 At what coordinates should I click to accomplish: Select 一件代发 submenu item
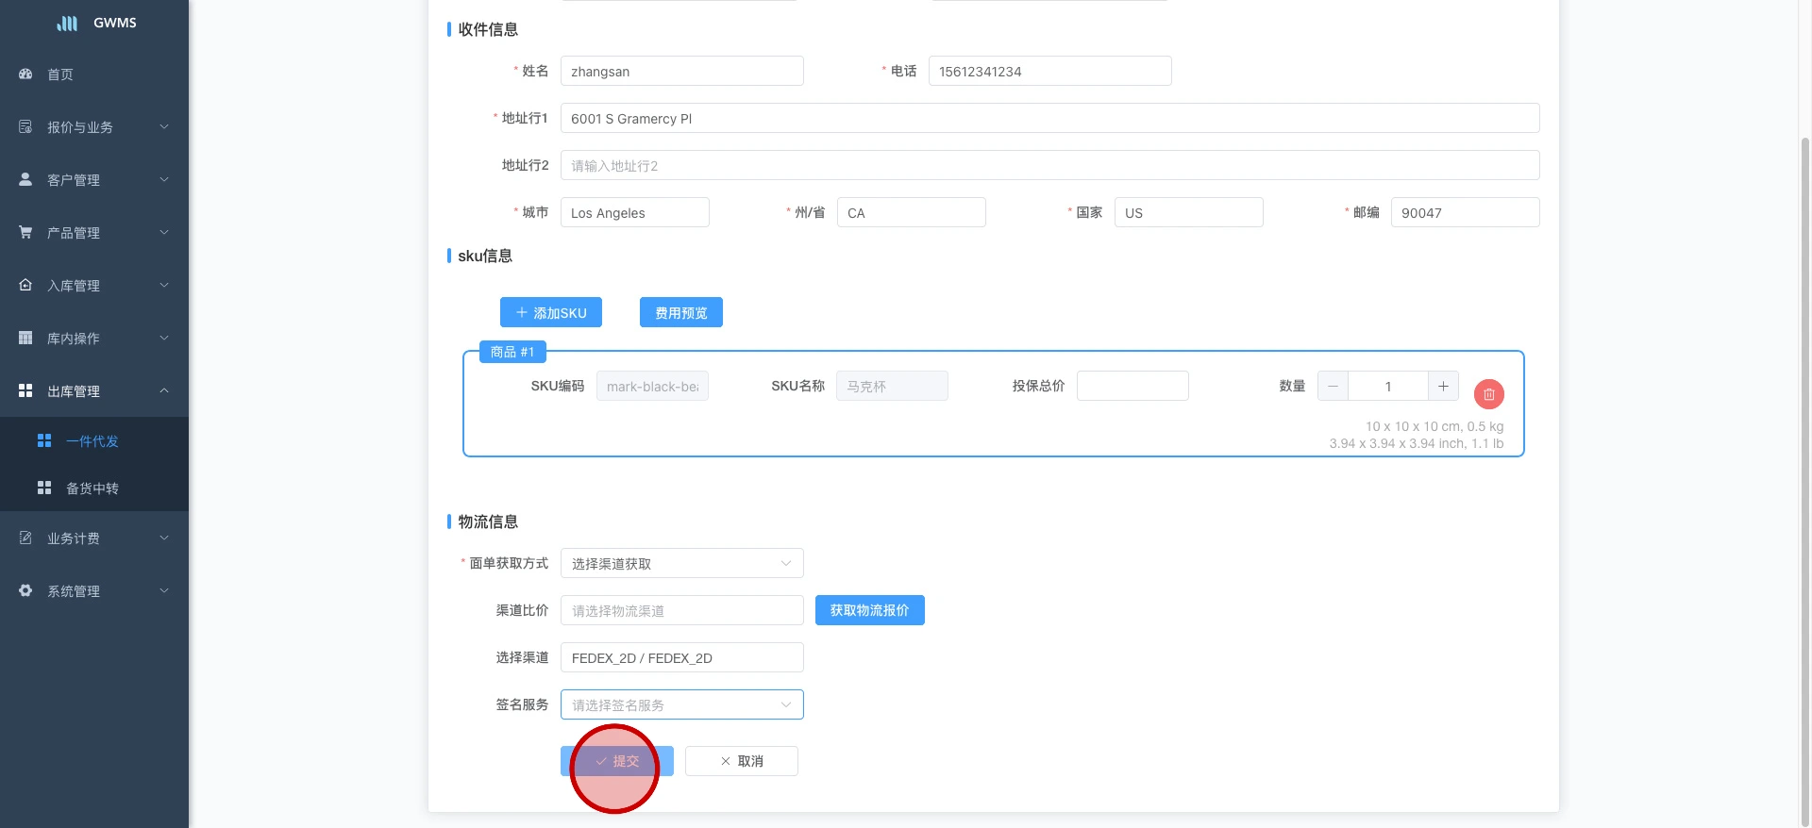92,441
